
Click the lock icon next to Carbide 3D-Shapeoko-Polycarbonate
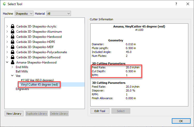tap(13, 52)
